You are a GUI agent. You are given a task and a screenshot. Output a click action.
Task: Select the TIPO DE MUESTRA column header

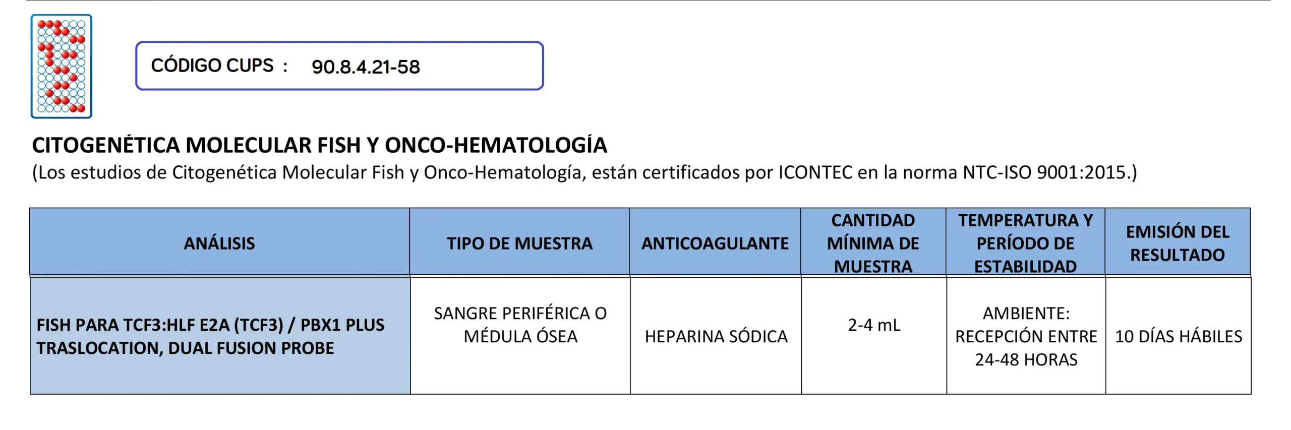pyautogui.click(x=519, y=243)
